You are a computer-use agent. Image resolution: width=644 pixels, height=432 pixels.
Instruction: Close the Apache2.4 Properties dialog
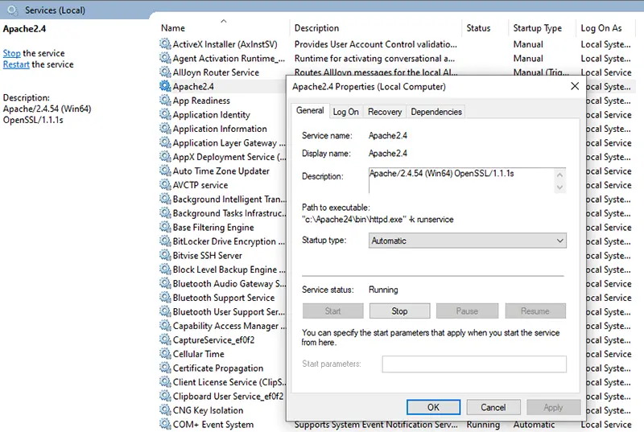click(575, 86)
